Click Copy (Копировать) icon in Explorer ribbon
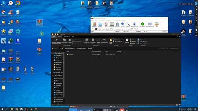The height and width of the screenshot is (111, 198). click(x=64, y=40)
